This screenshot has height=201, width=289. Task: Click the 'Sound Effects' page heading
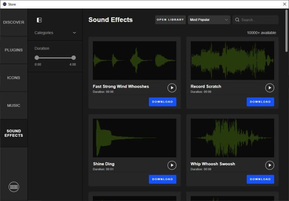click(111, 20)
